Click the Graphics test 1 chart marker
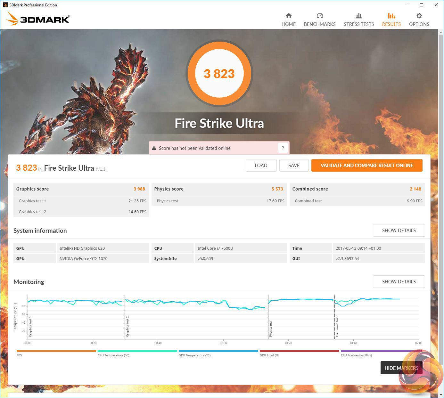Viewport: 444px width, 398px height. 30,327
